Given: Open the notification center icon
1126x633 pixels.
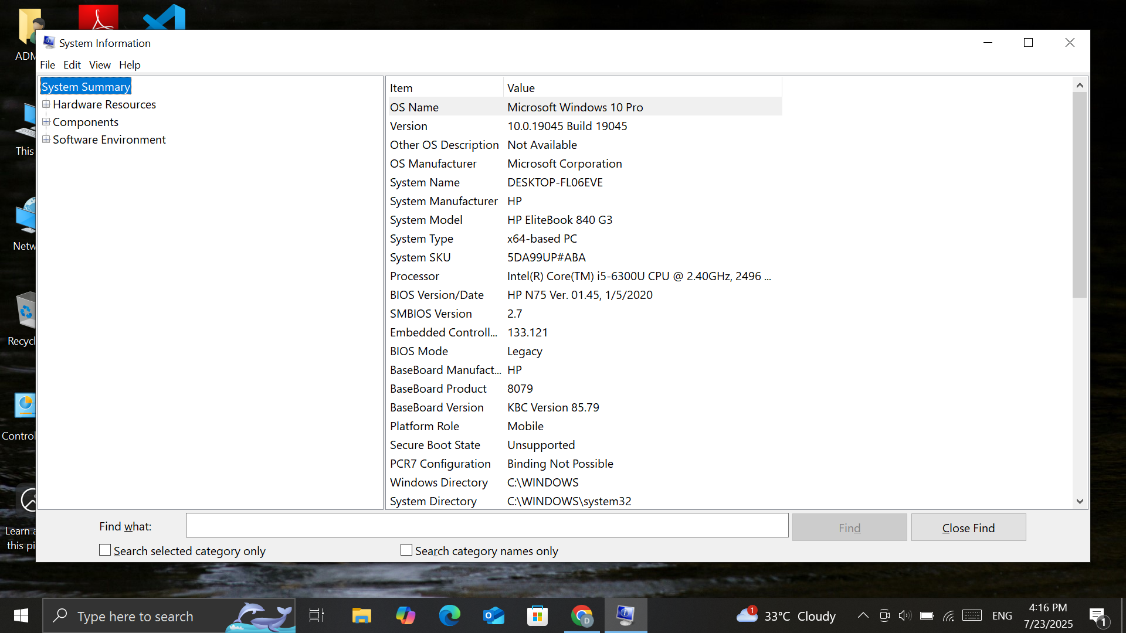Looking at the screenshot, I should point(1098,616).
